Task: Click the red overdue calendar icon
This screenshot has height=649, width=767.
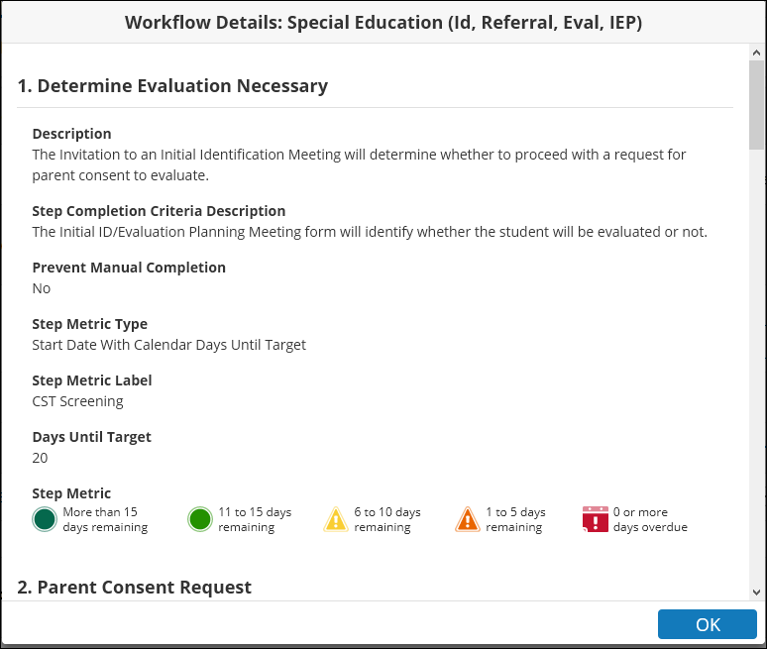Action: click(596, 519)
